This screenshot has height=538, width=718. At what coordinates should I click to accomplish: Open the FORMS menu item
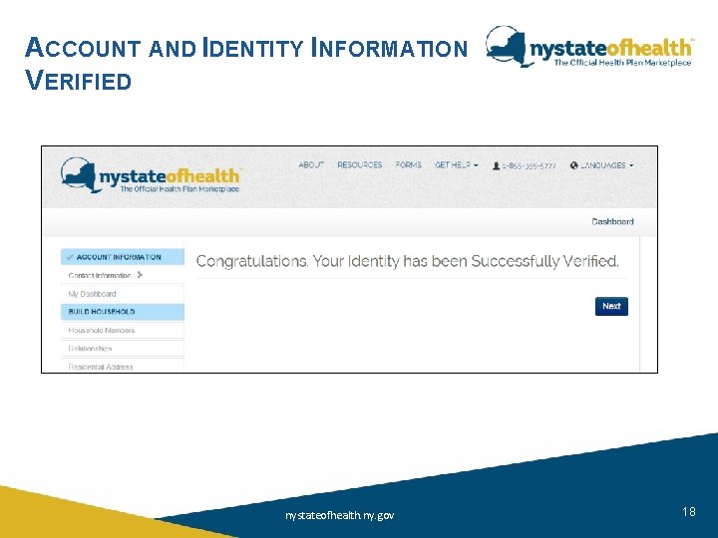409,164
